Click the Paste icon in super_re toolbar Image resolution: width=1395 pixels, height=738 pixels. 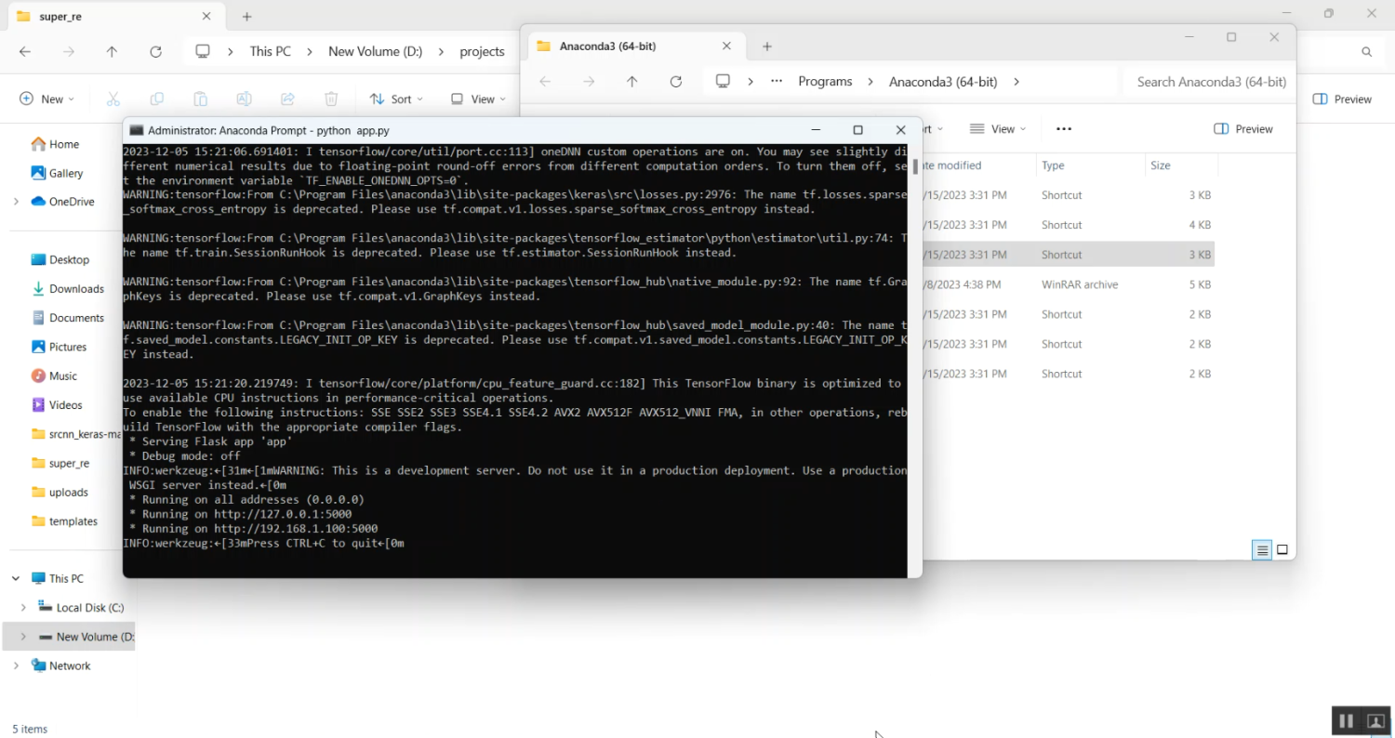(x=200, y=99)
